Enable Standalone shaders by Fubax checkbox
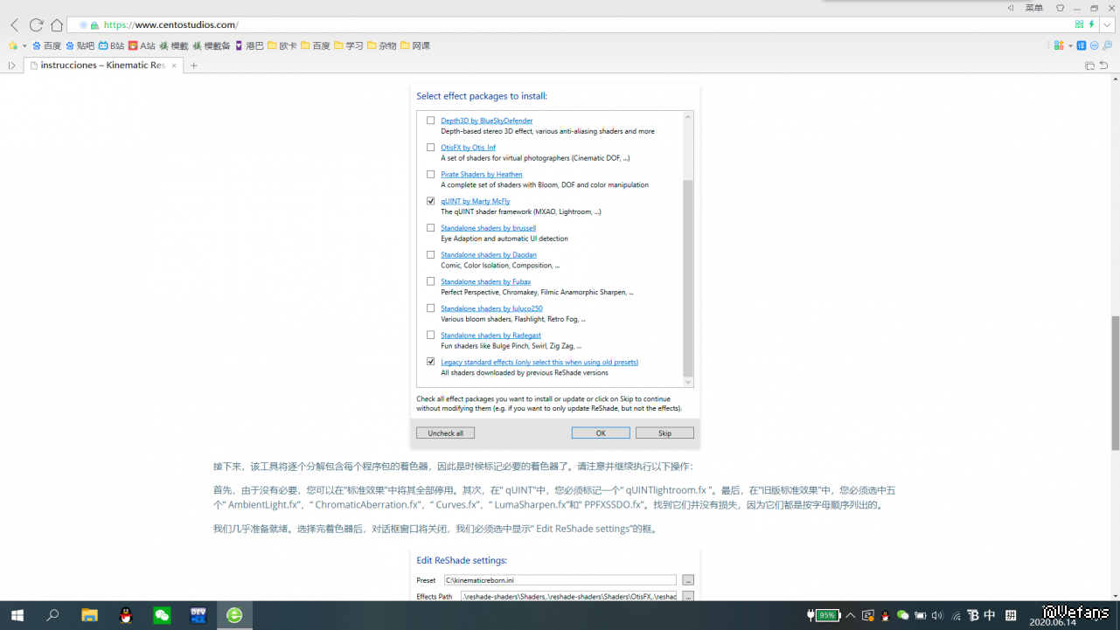 click(430, 281)
